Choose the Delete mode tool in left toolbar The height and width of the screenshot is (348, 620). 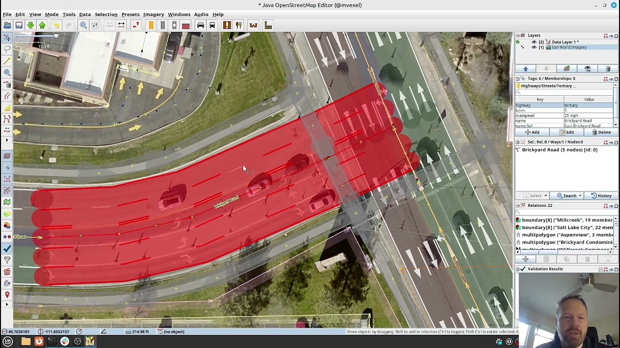[7, 84]
